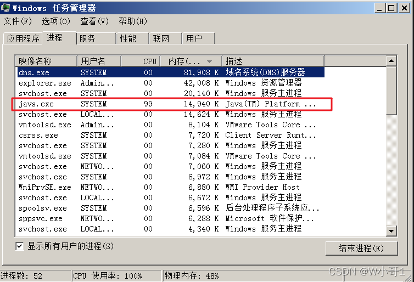Click the Windows 资源管理器 description
The image size is (414, 282).
pyautogui.click(x=264, y=82)
